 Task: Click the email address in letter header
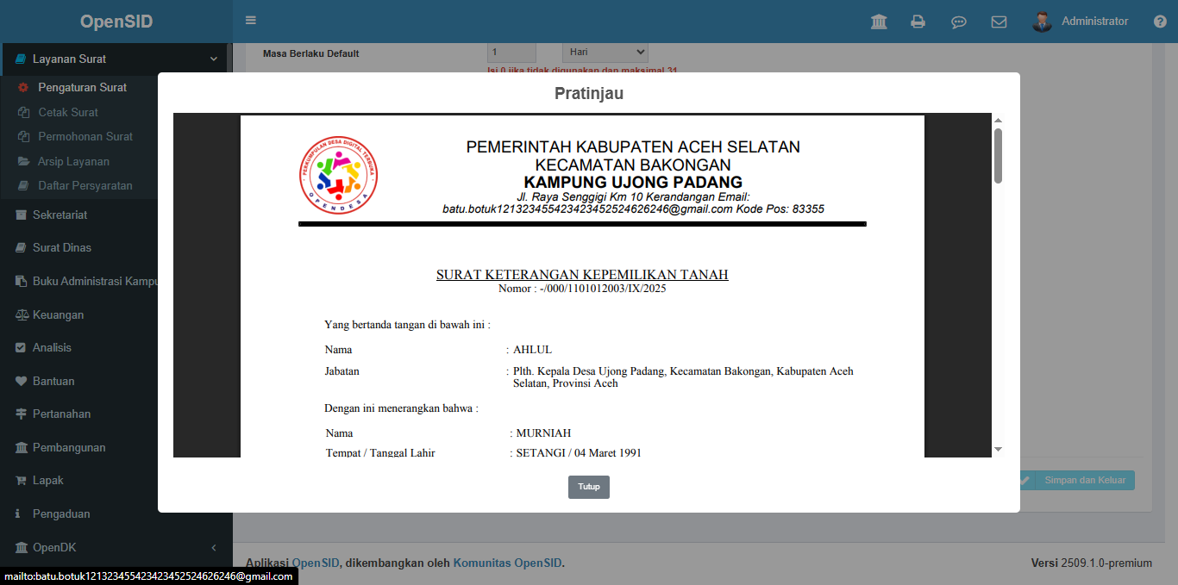(586, 208)
